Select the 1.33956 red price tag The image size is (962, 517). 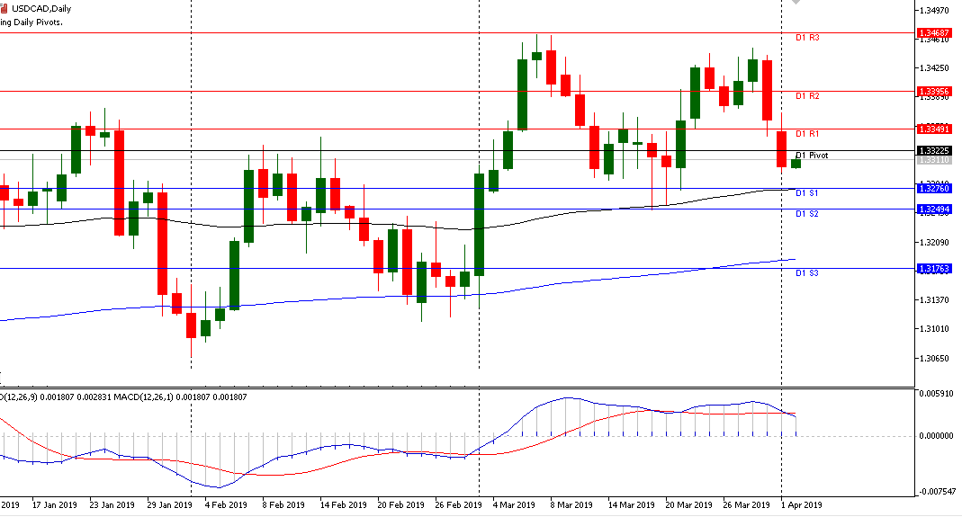point(935,92)
